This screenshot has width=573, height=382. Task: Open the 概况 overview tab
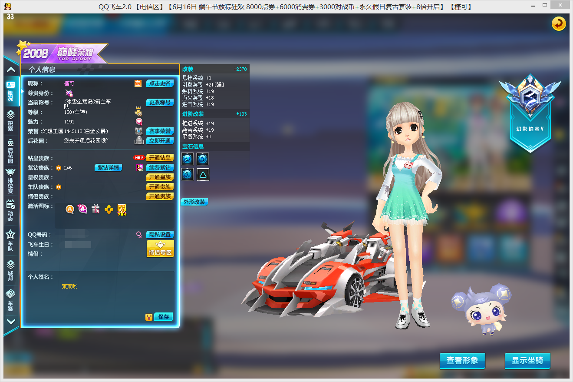tap(10, 91)
